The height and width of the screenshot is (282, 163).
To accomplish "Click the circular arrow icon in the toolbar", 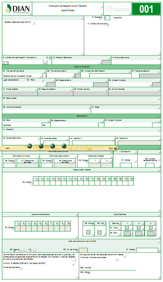I will click(64, 146).
